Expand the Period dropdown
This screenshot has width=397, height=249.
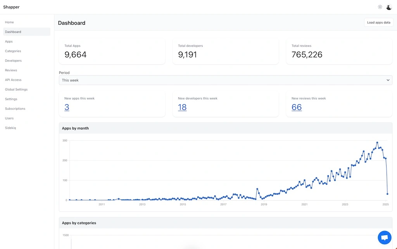point(225,80)
